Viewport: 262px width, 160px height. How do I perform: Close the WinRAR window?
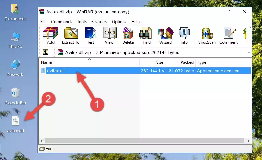[244, 11]
